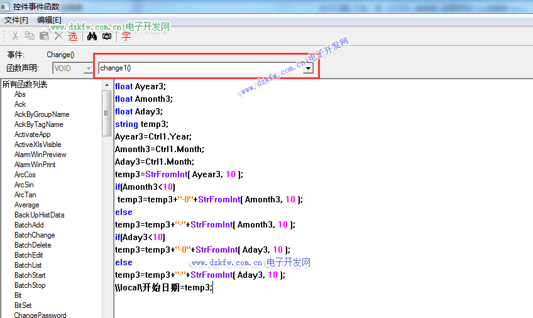Open the VOID return type dropdown

(x=89, y=68)
